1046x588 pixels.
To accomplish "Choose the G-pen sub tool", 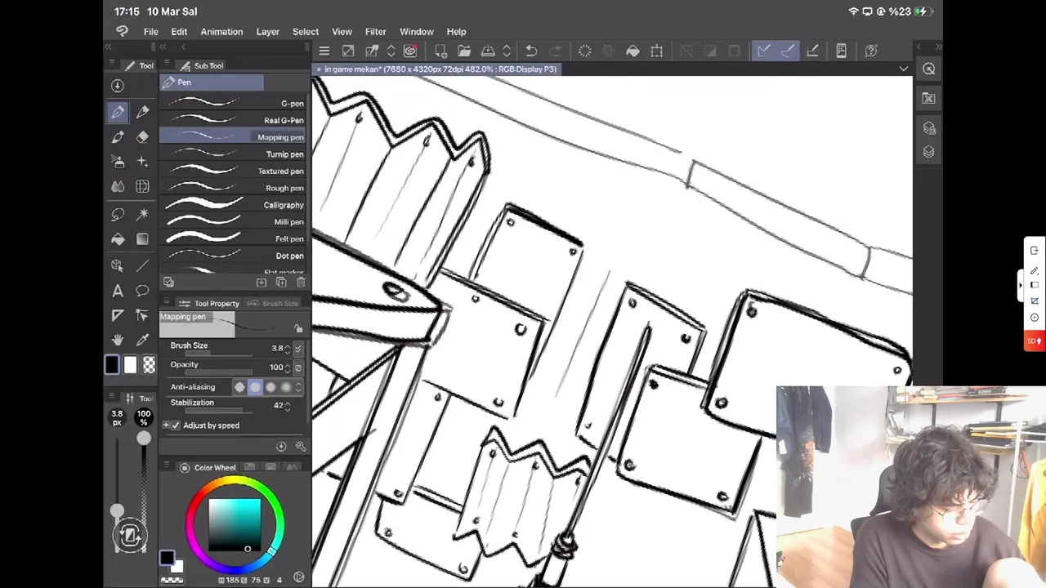I will tap(233, 104).
